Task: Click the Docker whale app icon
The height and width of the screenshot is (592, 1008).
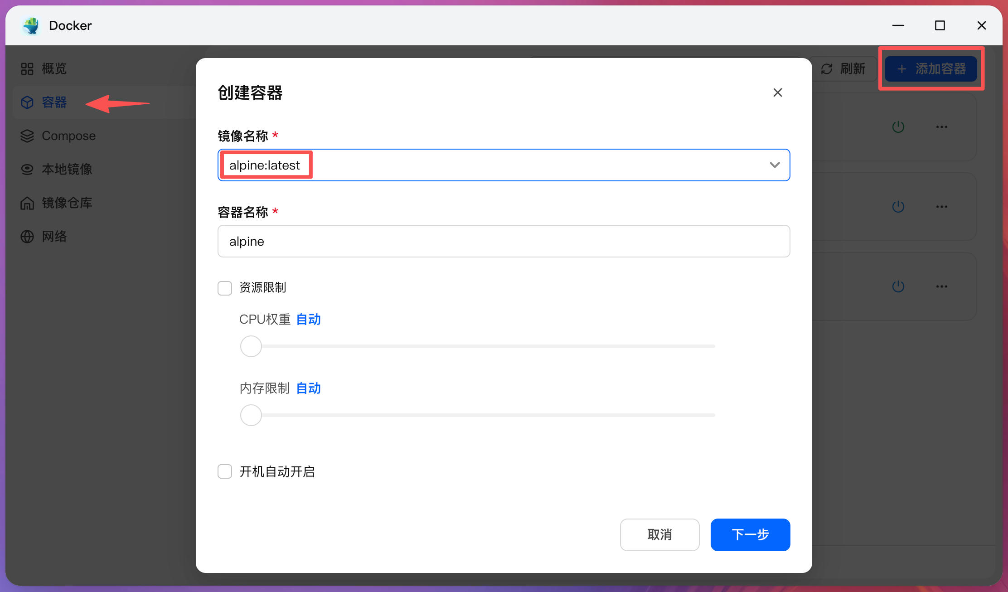Action: click(31, 26)
